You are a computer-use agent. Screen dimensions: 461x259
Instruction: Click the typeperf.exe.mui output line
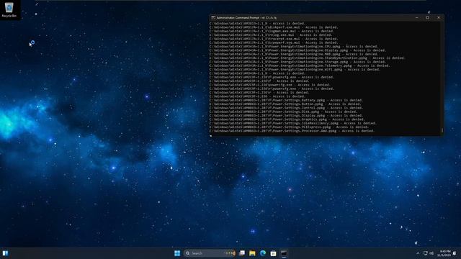tap(274, 42)
